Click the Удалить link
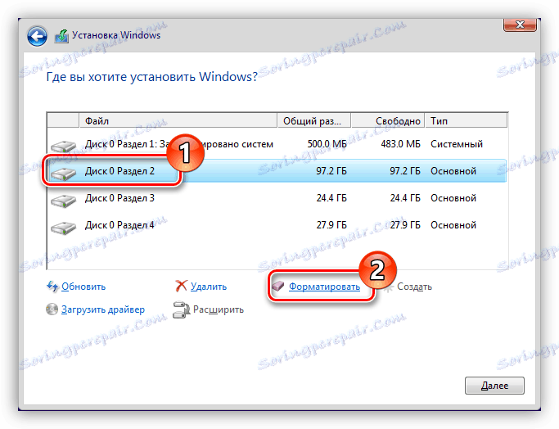 (209, 287)
